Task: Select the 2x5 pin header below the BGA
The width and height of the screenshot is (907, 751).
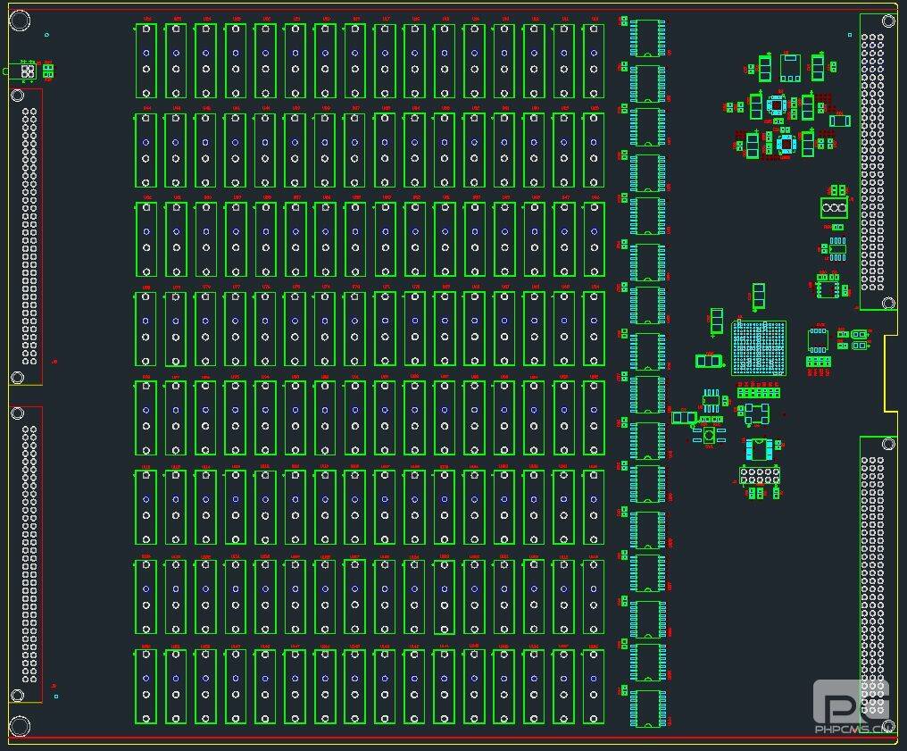Action: (x=759, y=474)
